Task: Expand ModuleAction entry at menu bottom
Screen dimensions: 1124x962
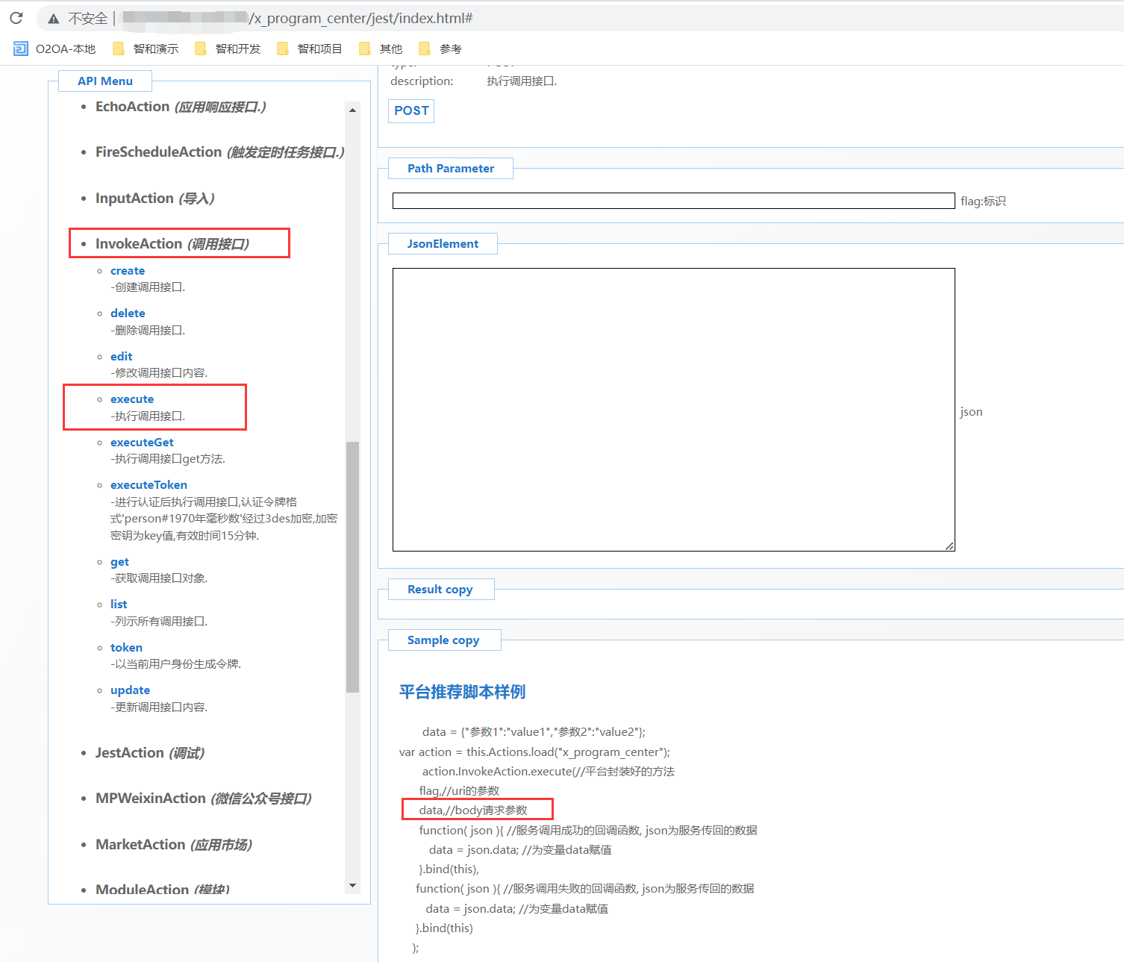Action: click(162, 890)
